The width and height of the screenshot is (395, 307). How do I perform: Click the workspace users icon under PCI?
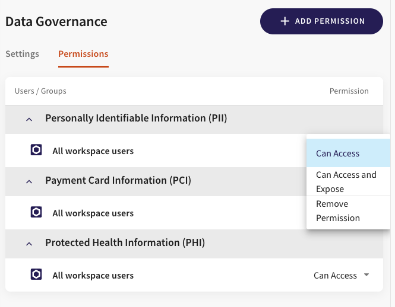pyautogui.click(x=36, y=213)
